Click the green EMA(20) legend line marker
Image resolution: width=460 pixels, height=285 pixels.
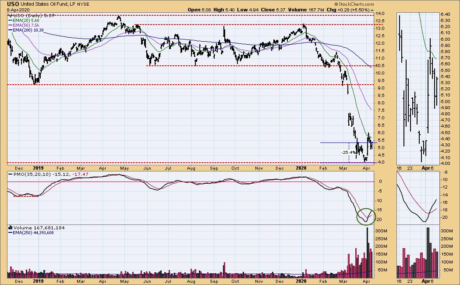10,21
